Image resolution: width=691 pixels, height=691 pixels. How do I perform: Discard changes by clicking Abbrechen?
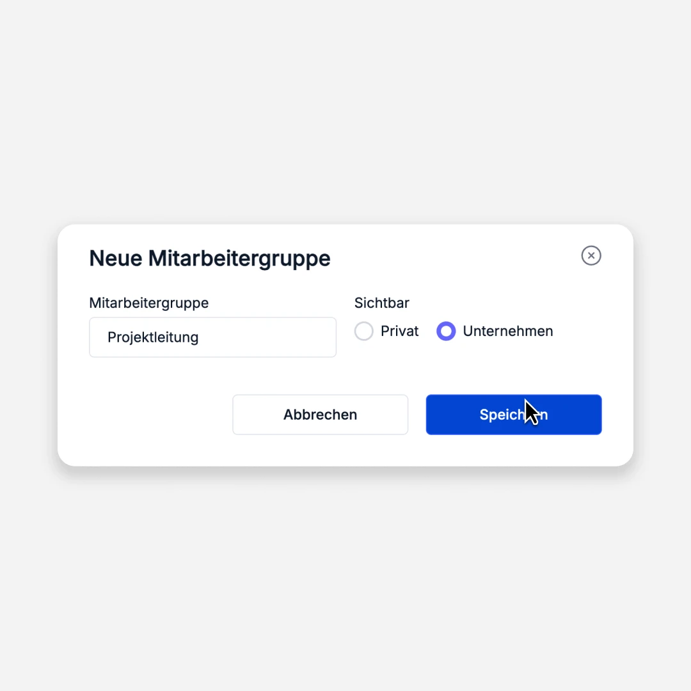coord(321,415)
